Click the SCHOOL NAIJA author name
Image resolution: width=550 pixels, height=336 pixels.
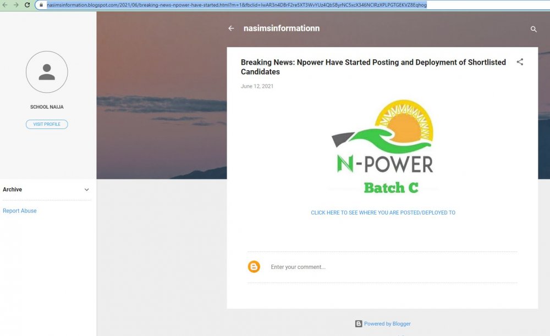47,107
